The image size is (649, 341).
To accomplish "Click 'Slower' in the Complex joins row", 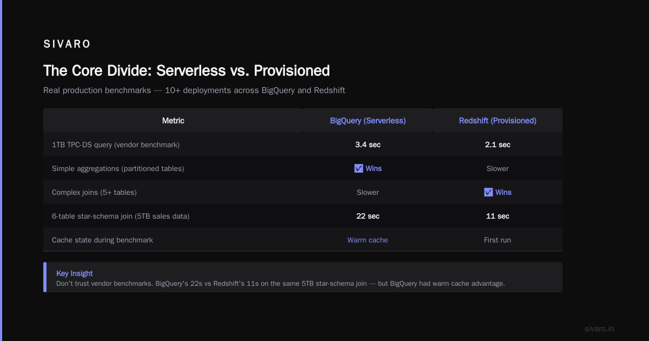I will pos(368,192).
